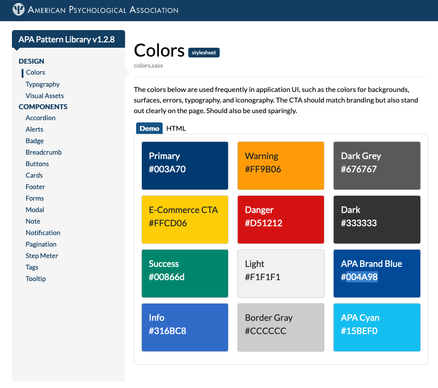Click the APA logo icon in header
Viewport: 438px width, 388px height.
coord(19,9)
